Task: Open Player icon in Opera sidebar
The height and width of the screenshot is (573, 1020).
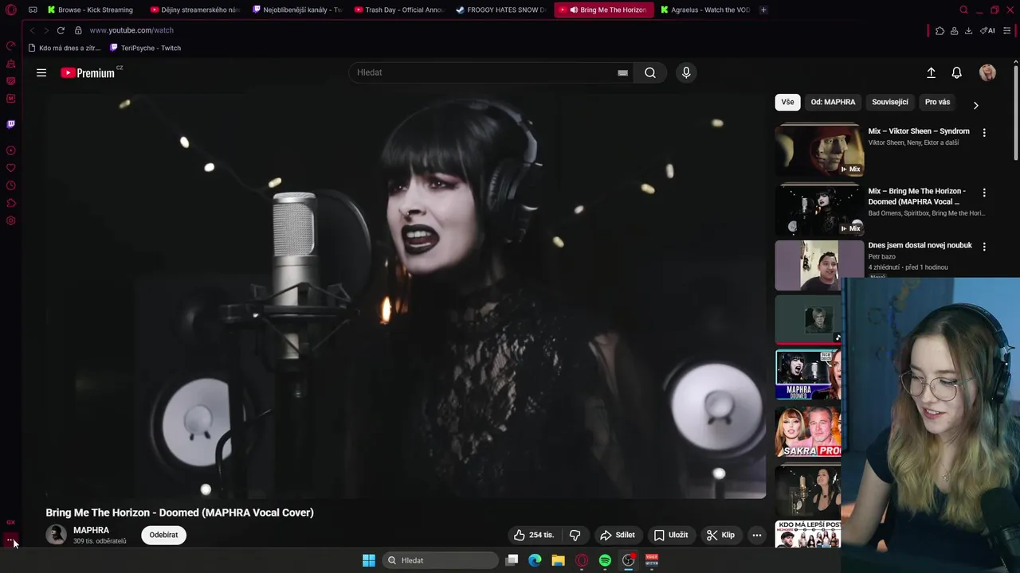Action: pyautogui.click(x=11, y=150)
